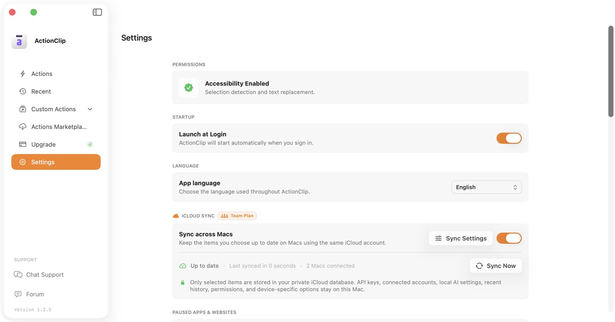Click the sliders icon in Sync Settings
615x322 pixels.
[438, 238]
